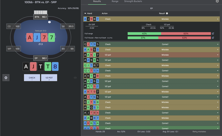Click the BTN face-down cards

41,12
